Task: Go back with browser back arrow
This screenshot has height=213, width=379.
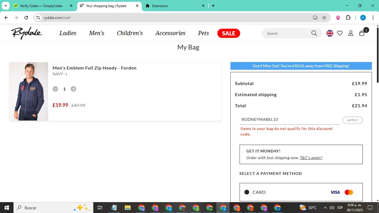Action: (6, 18)
